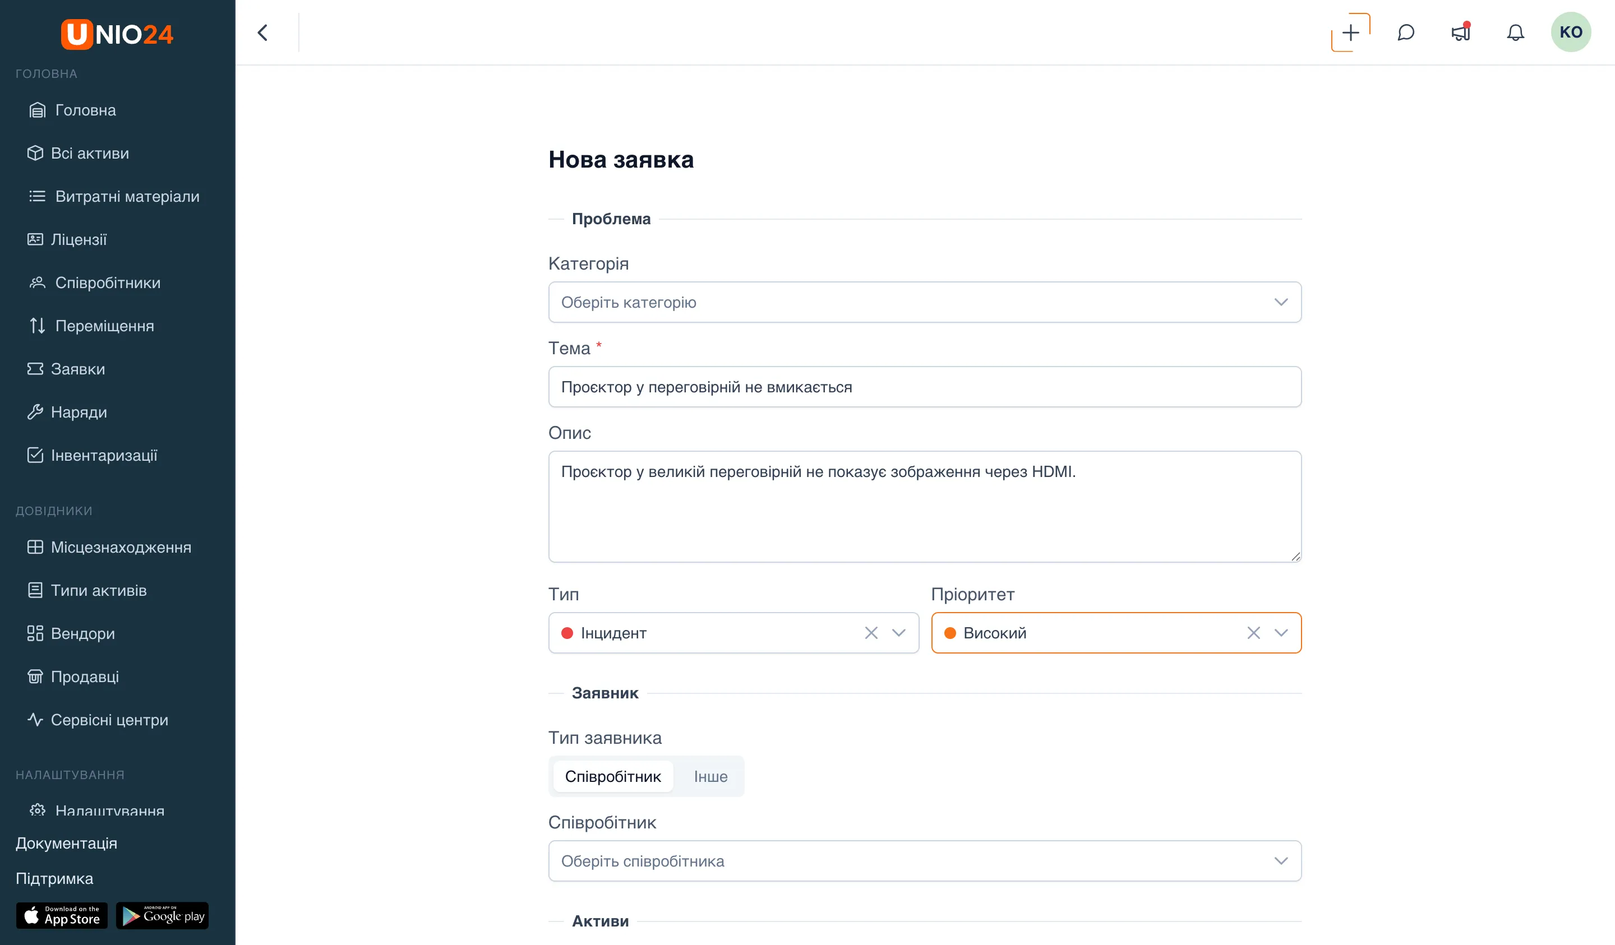
Task: Click the Головна home icon
Action: 37,110
